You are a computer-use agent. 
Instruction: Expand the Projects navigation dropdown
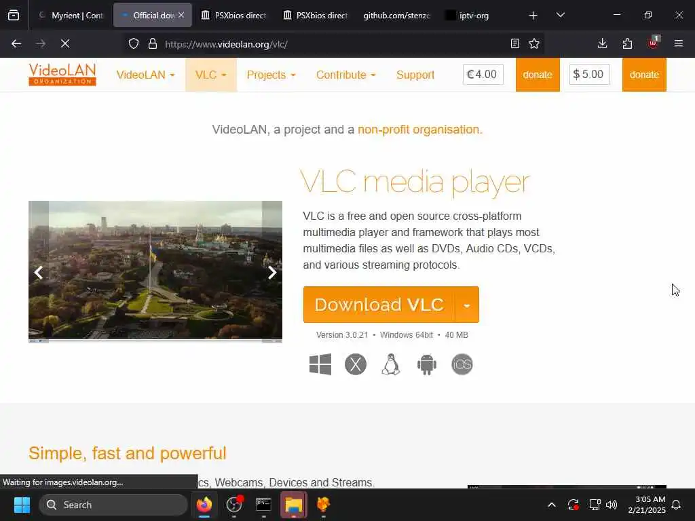click(x=271, y=75)
